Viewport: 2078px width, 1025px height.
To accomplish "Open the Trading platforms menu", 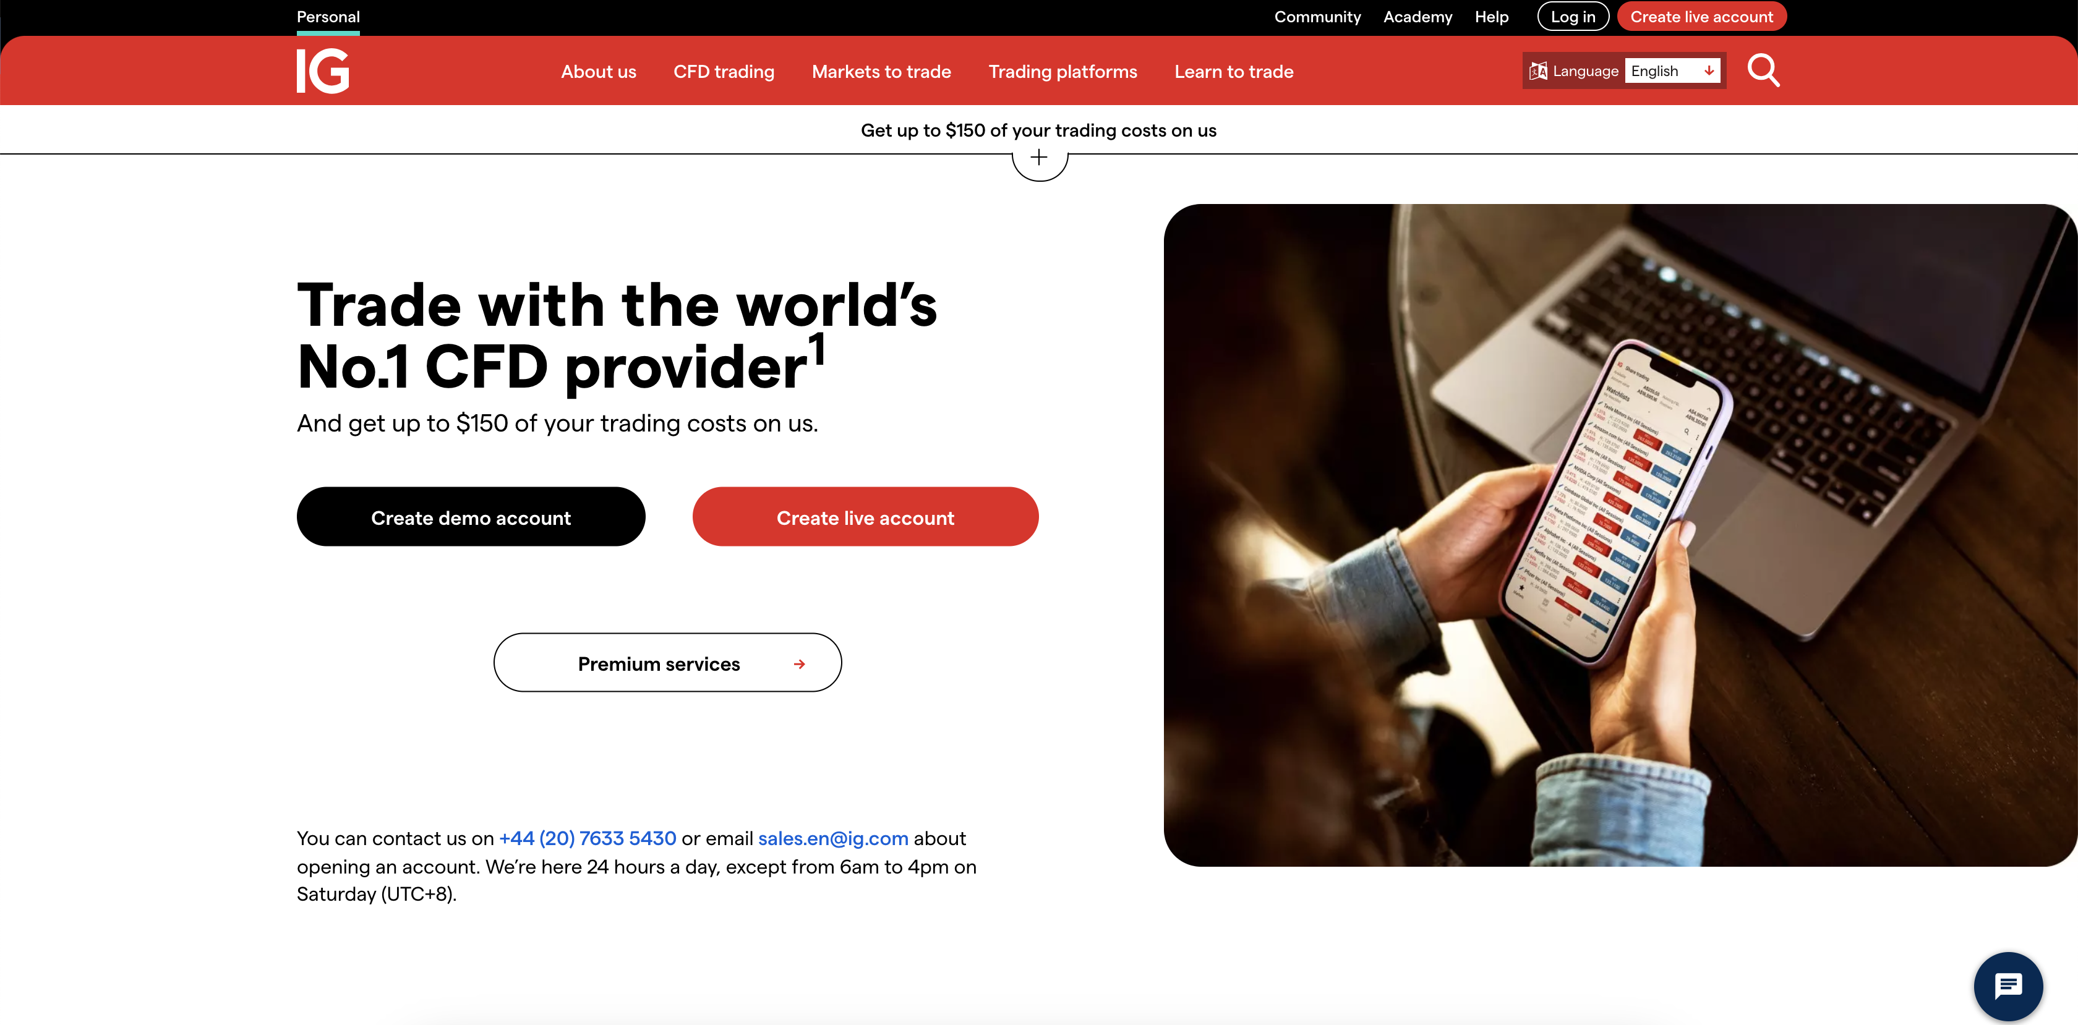I will pos(1063,72).
